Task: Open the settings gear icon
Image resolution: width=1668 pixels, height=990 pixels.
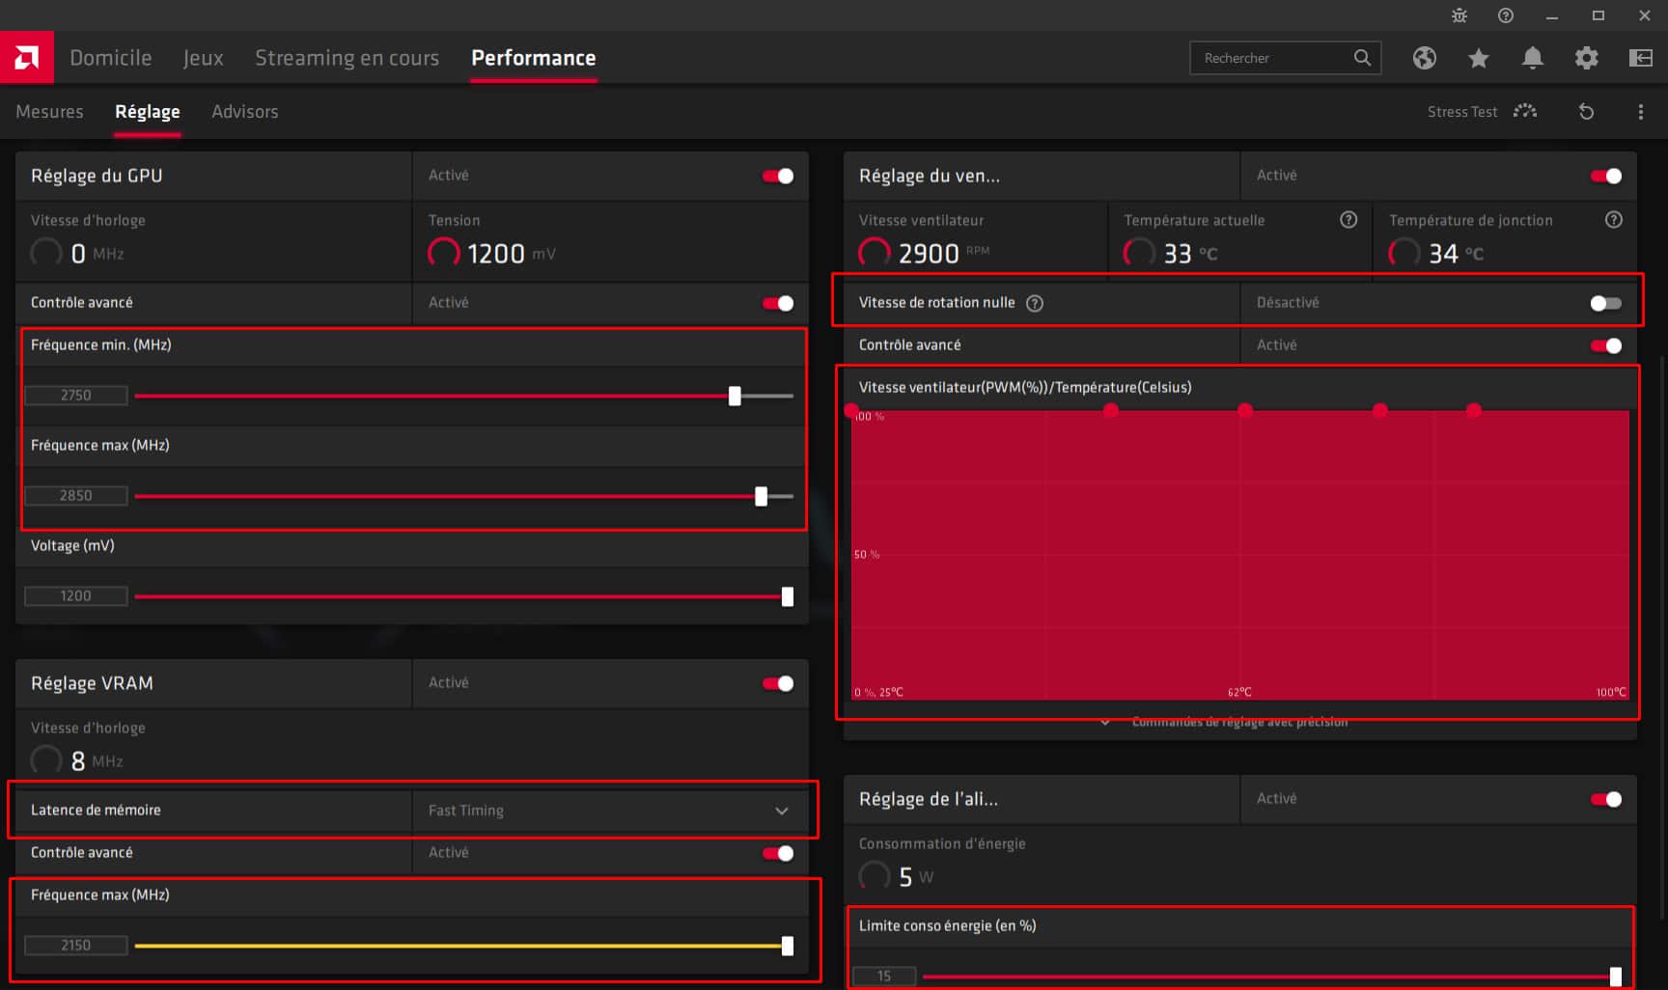Action: click(x=1586, y=58)
